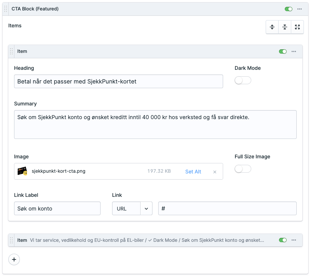Toggle the first Item's enabled switch

point(283,51)
